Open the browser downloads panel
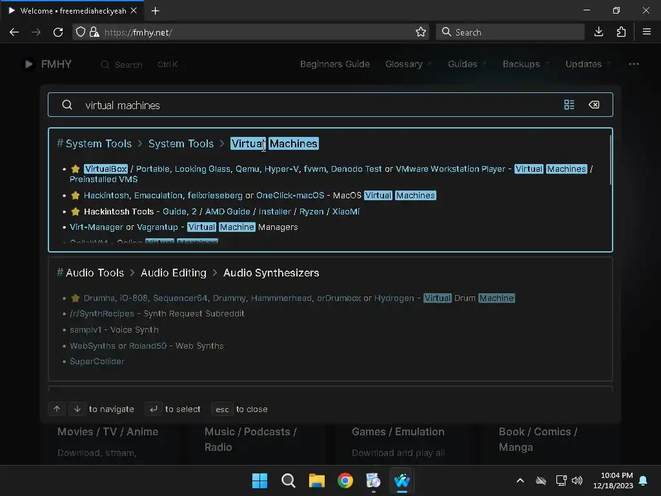 (x=598, y=32)
